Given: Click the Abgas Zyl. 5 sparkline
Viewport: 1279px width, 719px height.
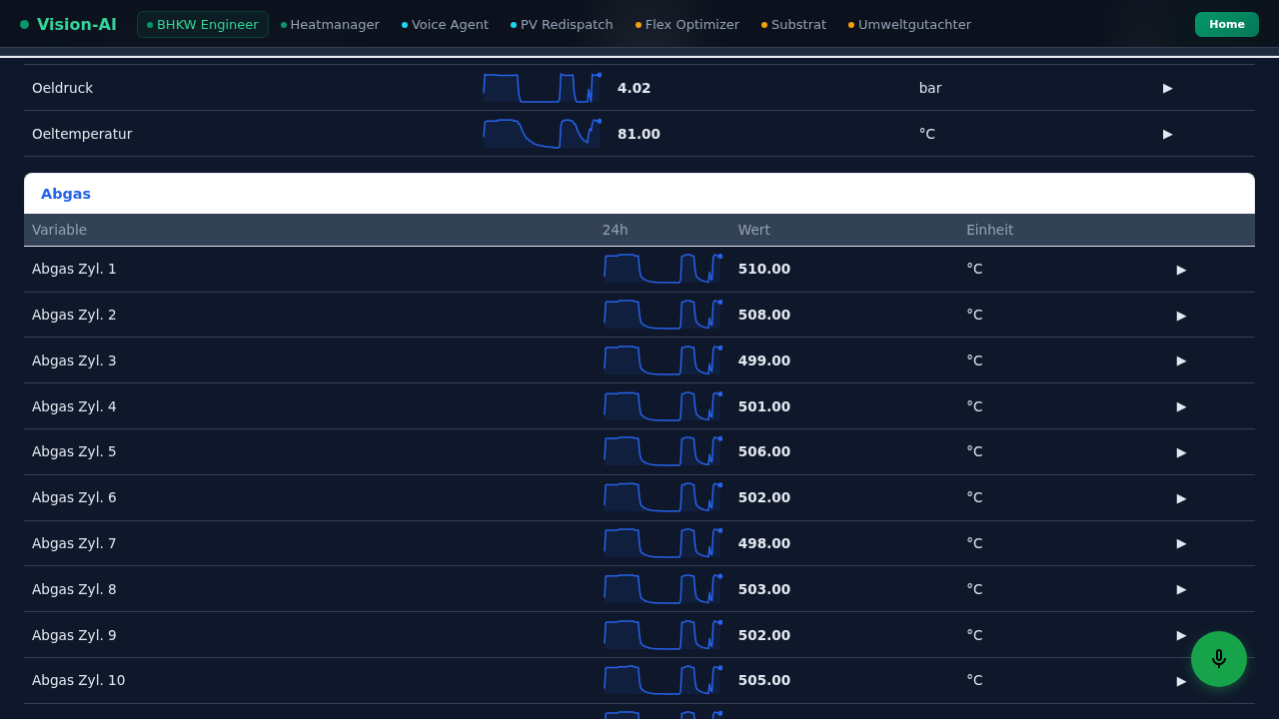Looking at the screenshot, I should tap(661, 451).
